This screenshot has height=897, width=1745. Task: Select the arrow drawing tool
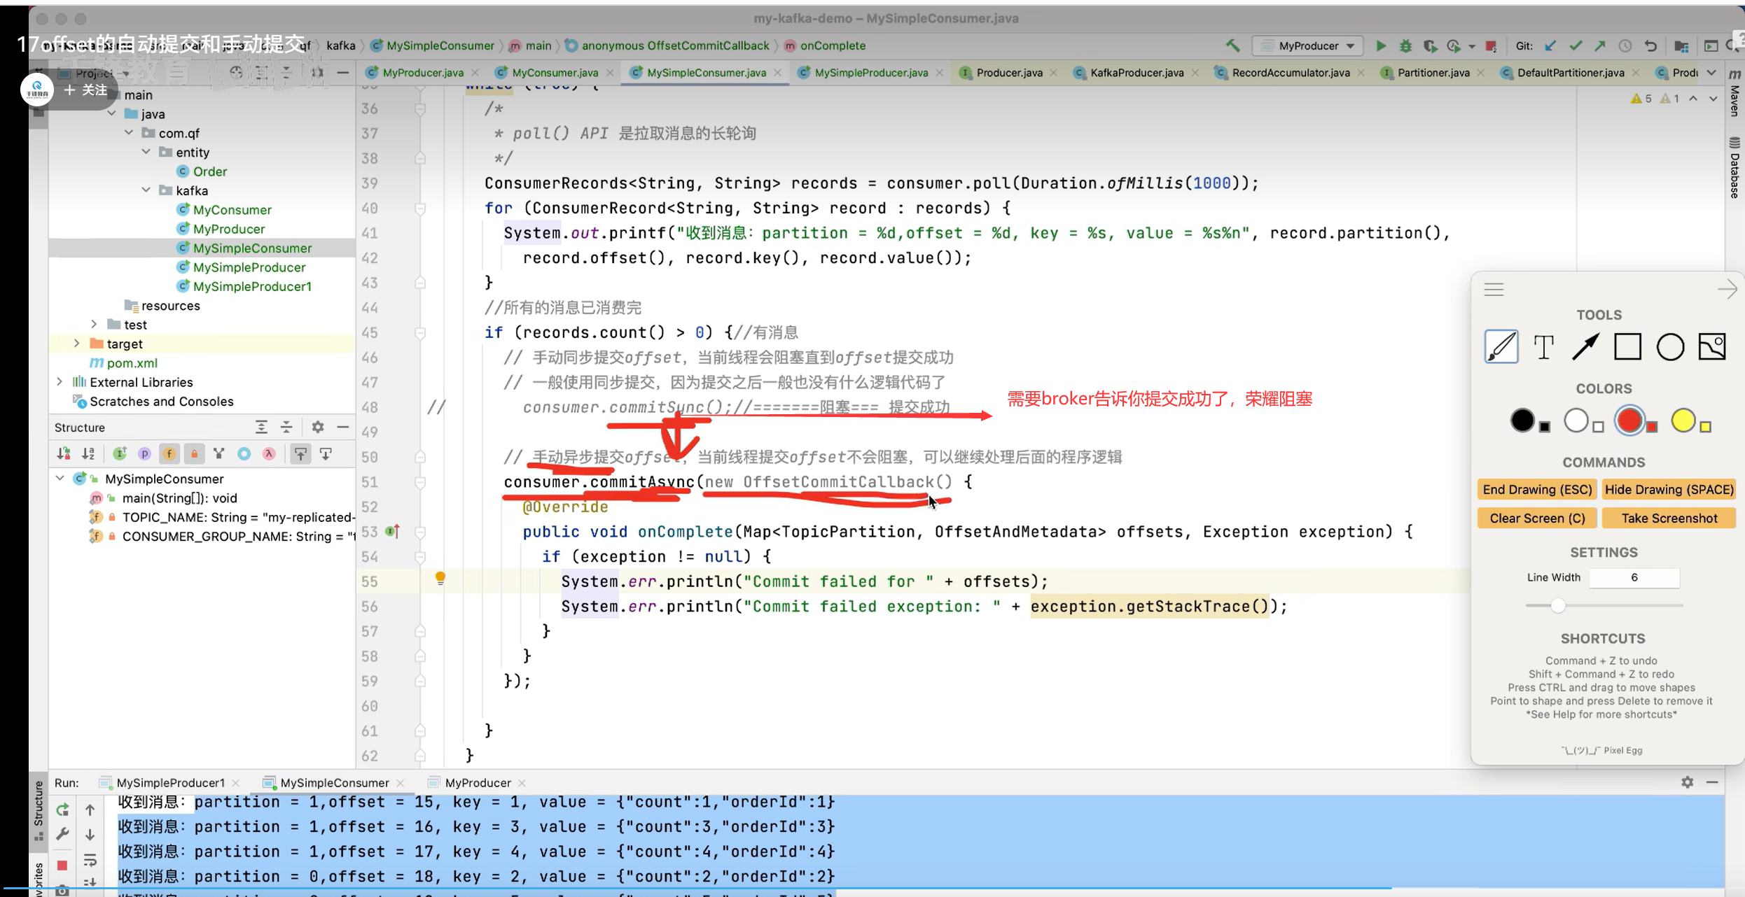(x=1585, y=346)
